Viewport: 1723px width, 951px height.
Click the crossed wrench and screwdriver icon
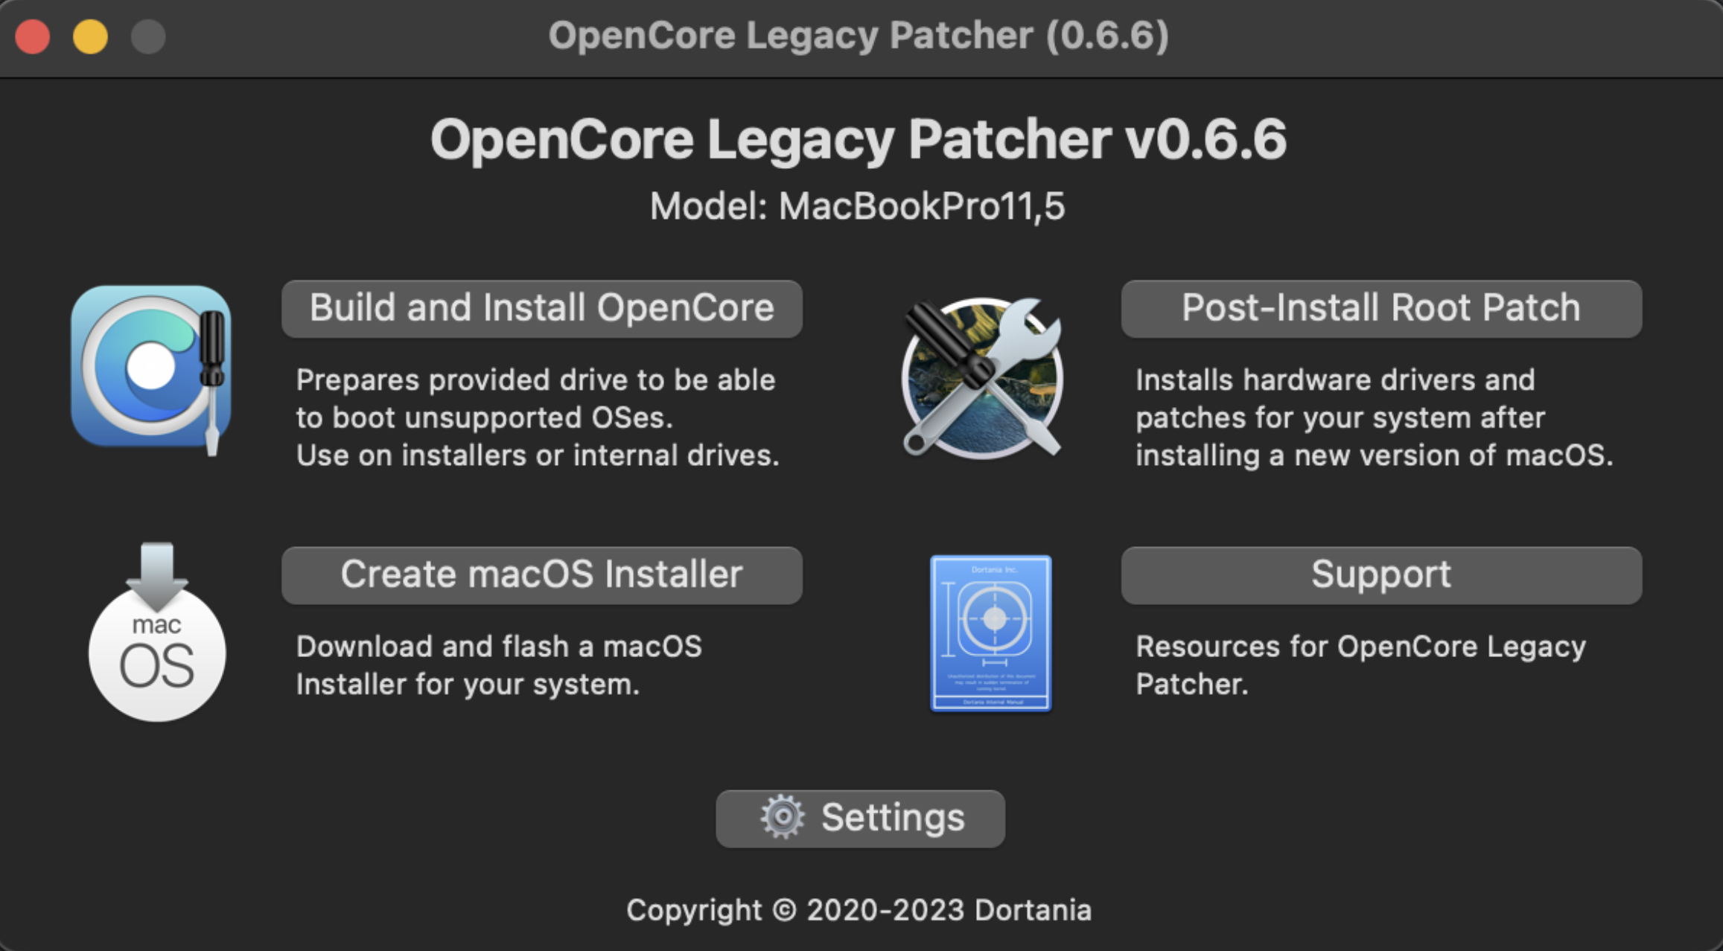coord(982,377)
